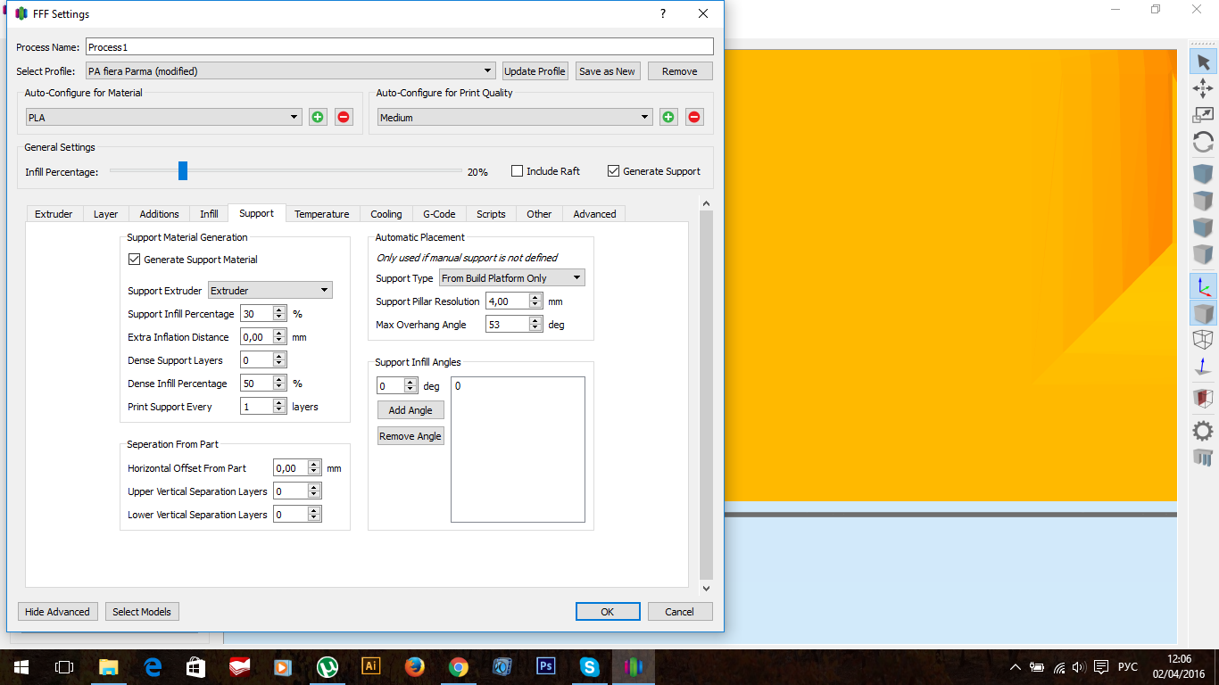The image size is (1219, 685).
Task: Open the gear settings icon in sidebar
Action: [x=1203, y=431]
